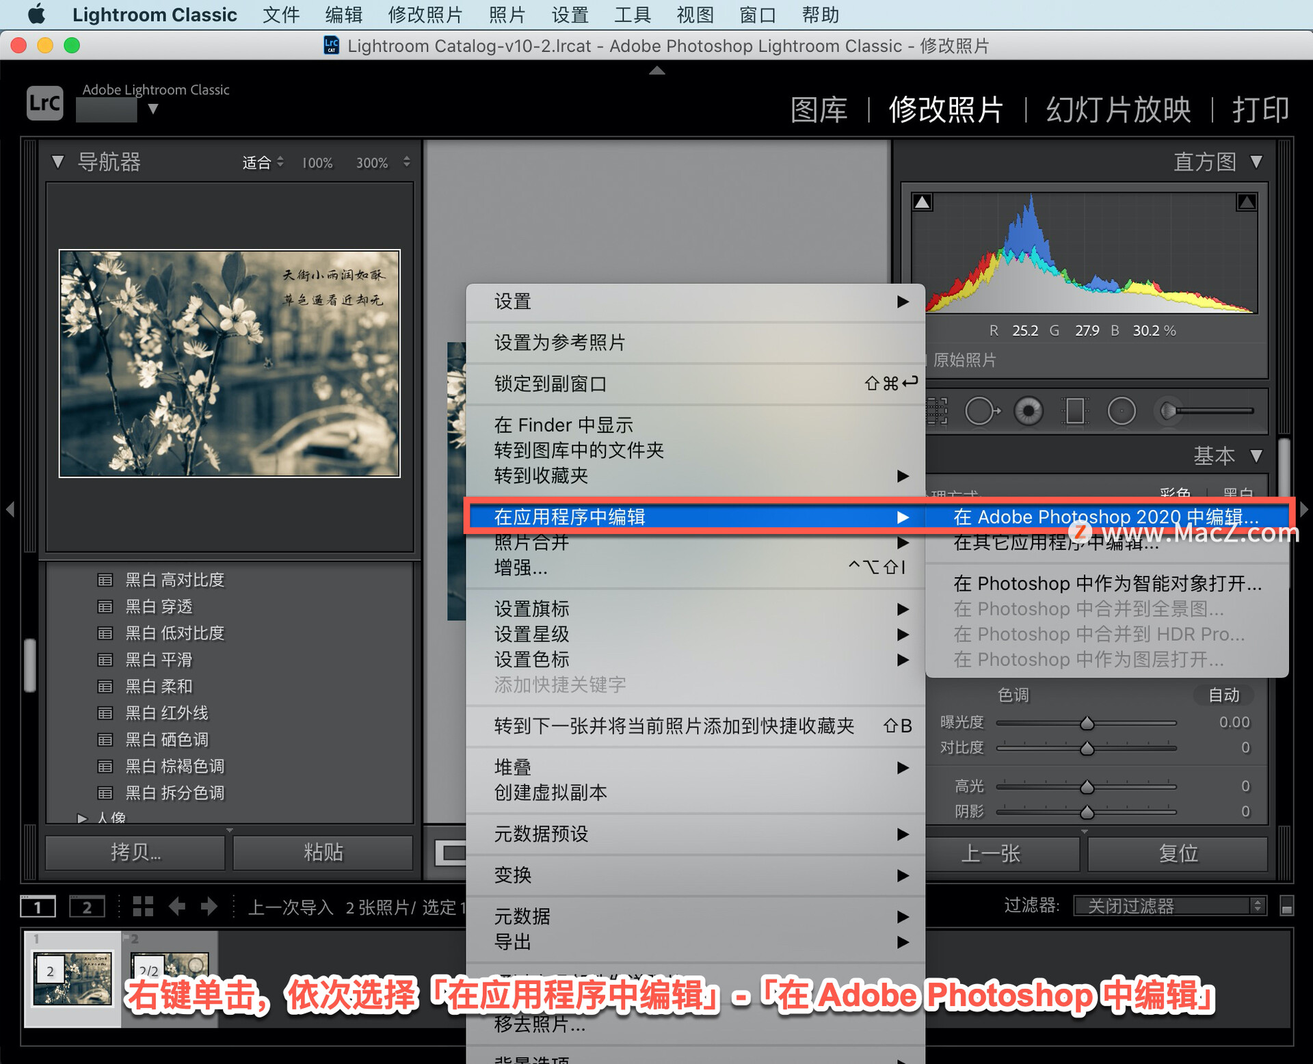Viewport: 1313px width, 1064px height.
Task: Click 黑白 高对比度 preset icon
Action: (x=105, y=580)
